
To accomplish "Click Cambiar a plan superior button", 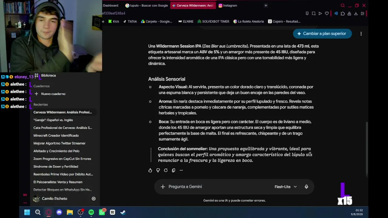I will click(322, 34).
